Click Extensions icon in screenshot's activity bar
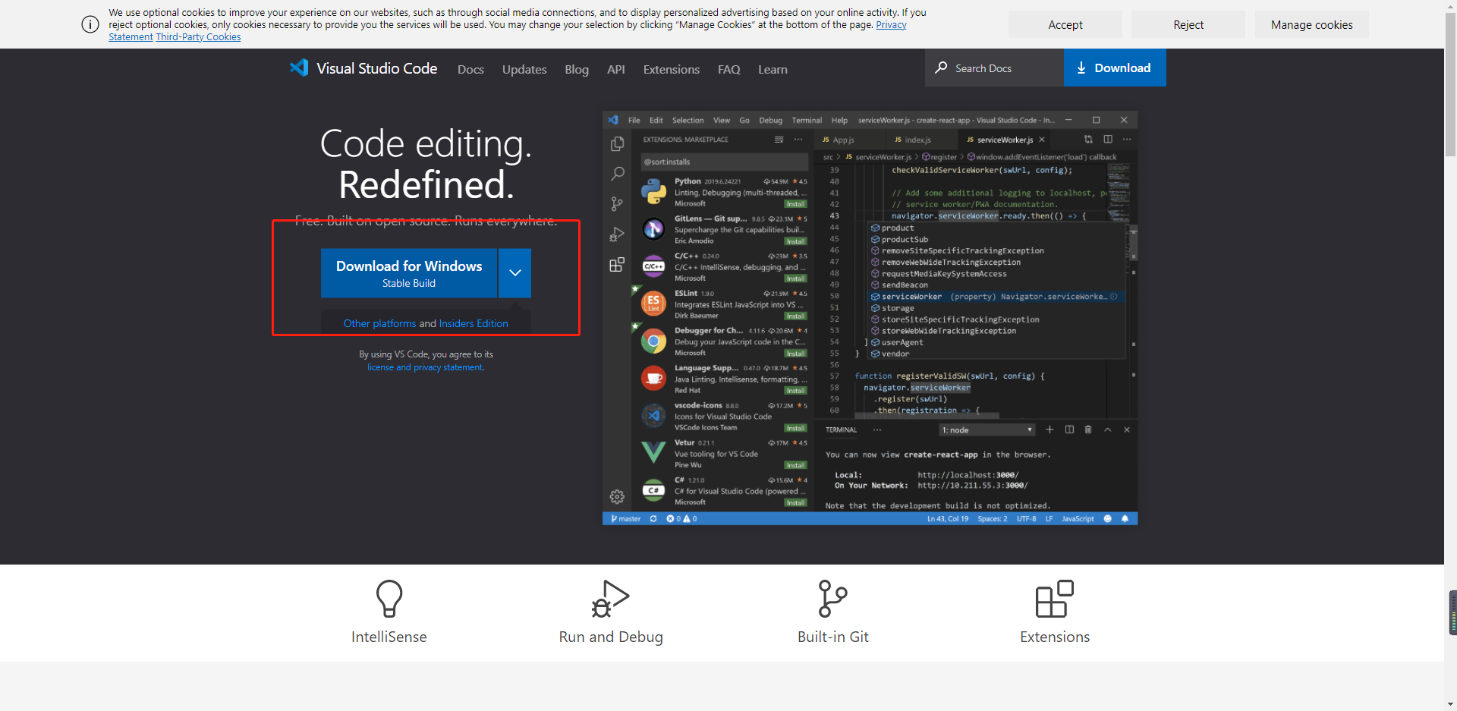This screenshot has width=1457, height=711. 617,265
